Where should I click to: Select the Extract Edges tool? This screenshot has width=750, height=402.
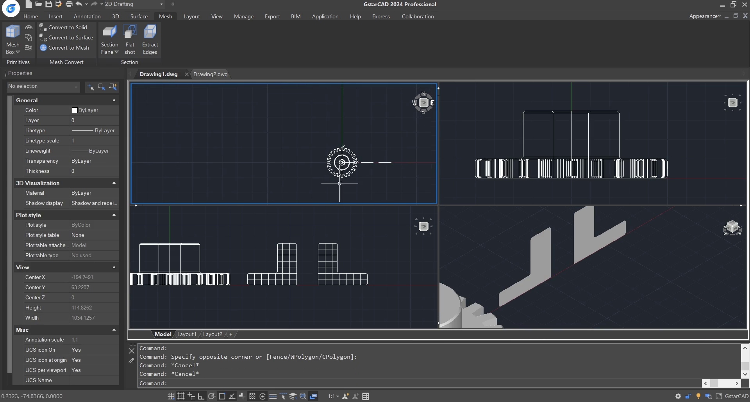point(150,40)
